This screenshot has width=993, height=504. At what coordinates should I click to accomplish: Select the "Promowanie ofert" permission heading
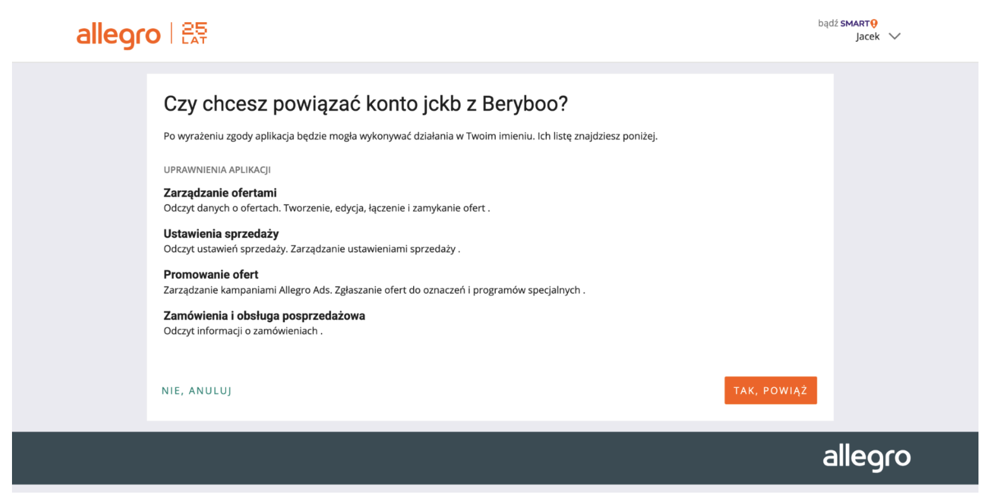pos(211,275)
